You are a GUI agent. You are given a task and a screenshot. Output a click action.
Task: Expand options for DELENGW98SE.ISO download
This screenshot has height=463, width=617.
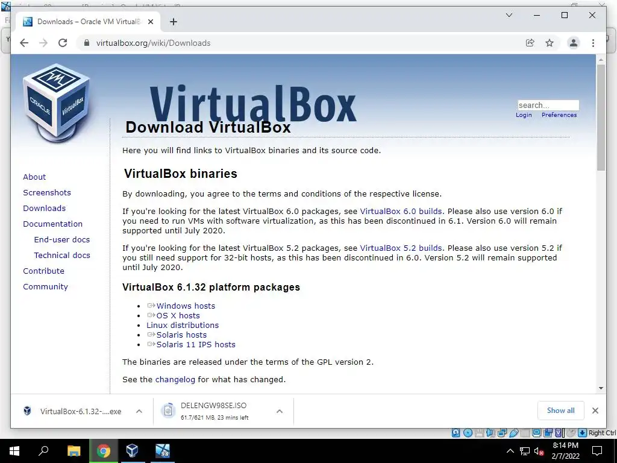[280, 411]
